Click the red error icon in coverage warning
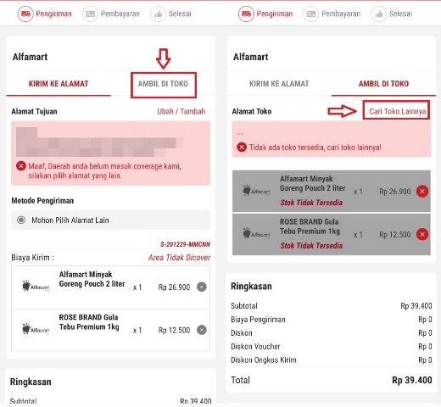441x407 pixels. 21,166
